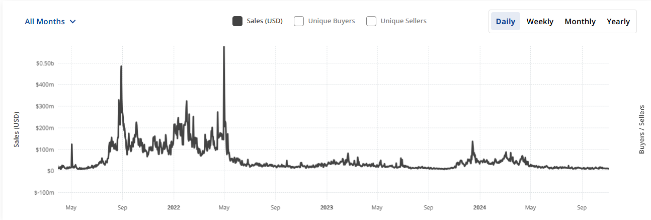The image size is (651, 220).
Task: Click the $0.50b y-axis label
Action: 45,63
